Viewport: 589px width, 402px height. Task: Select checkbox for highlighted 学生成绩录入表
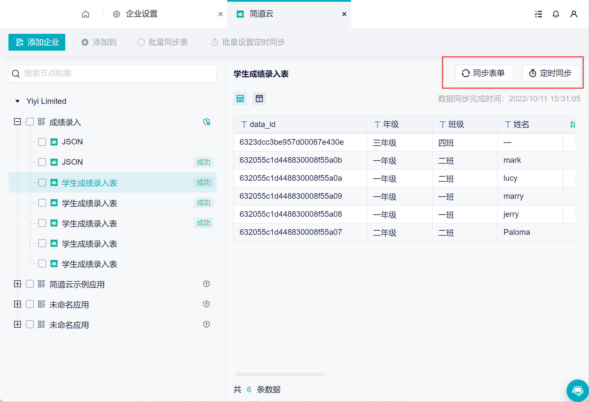click(42, 183)
